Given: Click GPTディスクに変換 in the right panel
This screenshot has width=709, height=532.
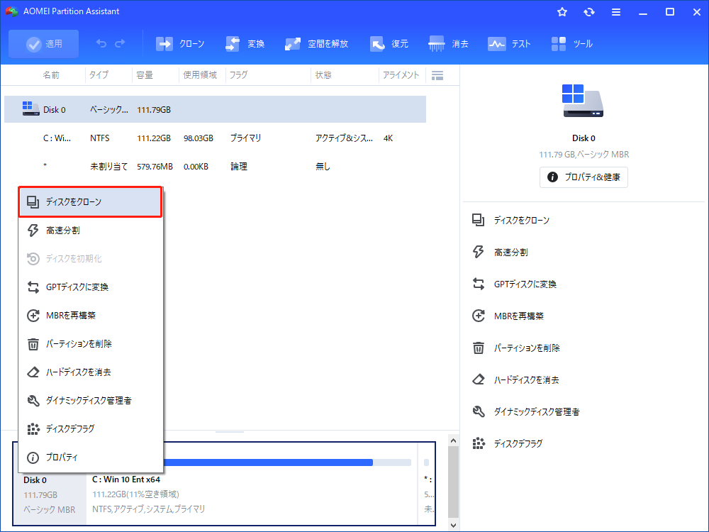Looking at the screenshot, I should [x=514, y=284].
